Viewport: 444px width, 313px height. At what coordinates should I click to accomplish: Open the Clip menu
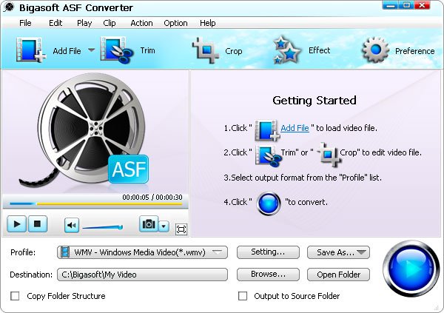[110, 23]
